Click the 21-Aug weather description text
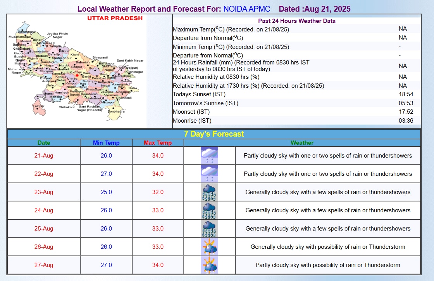 coord(328,156)
